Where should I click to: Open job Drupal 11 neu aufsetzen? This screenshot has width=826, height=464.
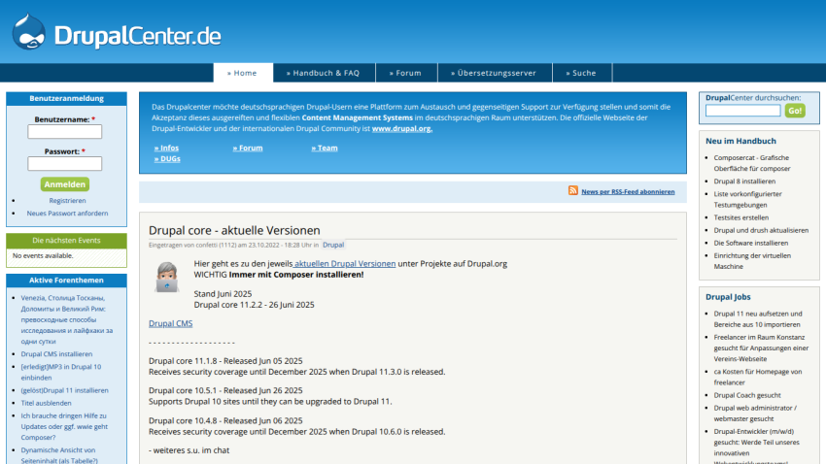click(758, 318)
